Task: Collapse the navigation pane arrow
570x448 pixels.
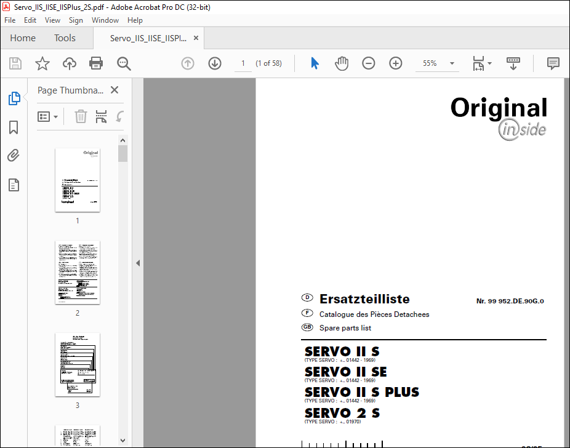Action: click(x=138, y=263)
